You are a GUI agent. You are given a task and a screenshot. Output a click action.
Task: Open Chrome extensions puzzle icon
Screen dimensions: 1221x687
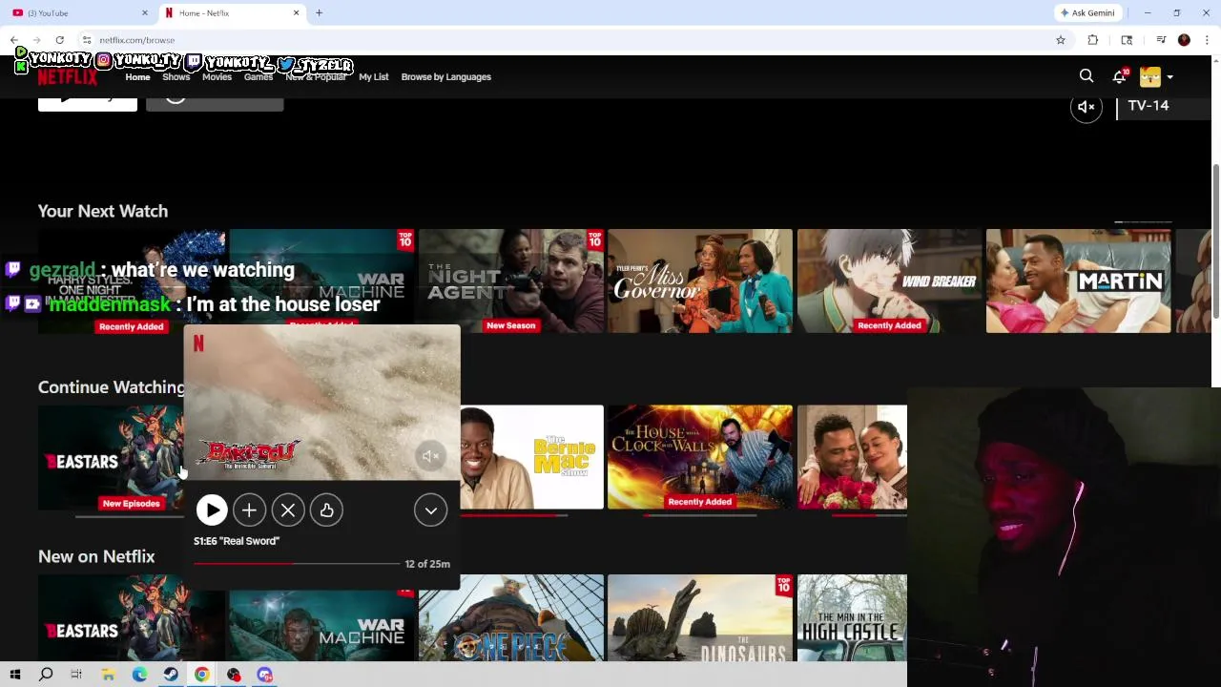pyautogui.click(x=1093, y=40)
